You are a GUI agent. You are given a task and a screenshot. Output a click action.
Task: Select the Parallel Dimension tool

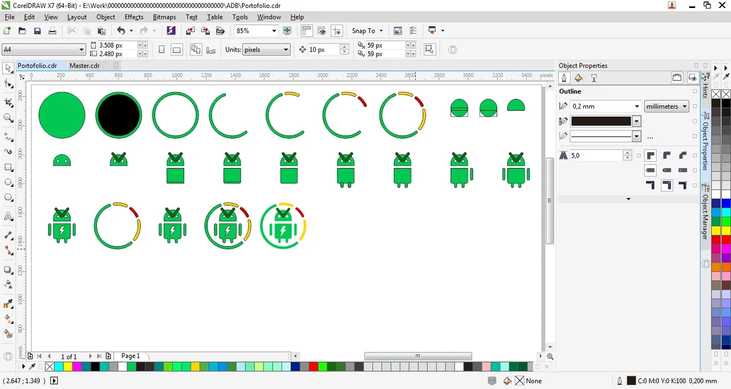point(8,235)
